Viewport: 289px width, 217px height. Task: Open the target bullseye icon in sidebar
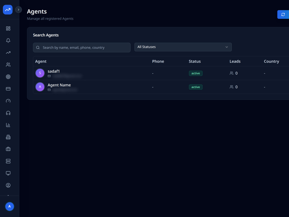pyautogui.click(x=8, y=77)
